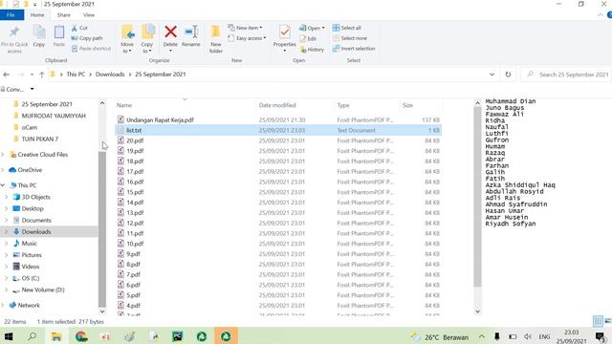Switch to the Home tab
Viewport: 612px width, 344px height.
pyautogui.click(x=37, y=15)
